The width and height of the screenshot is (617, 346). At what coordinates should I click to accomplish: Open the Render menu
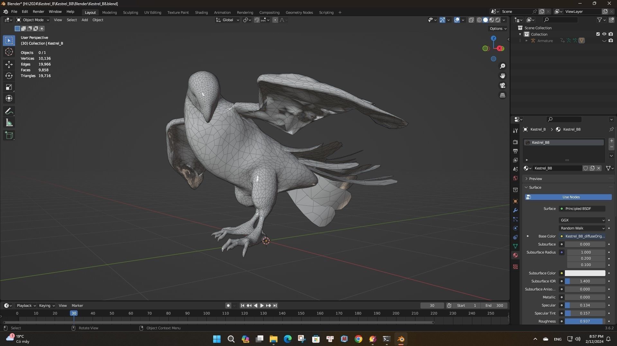click(x=38, y=12)
